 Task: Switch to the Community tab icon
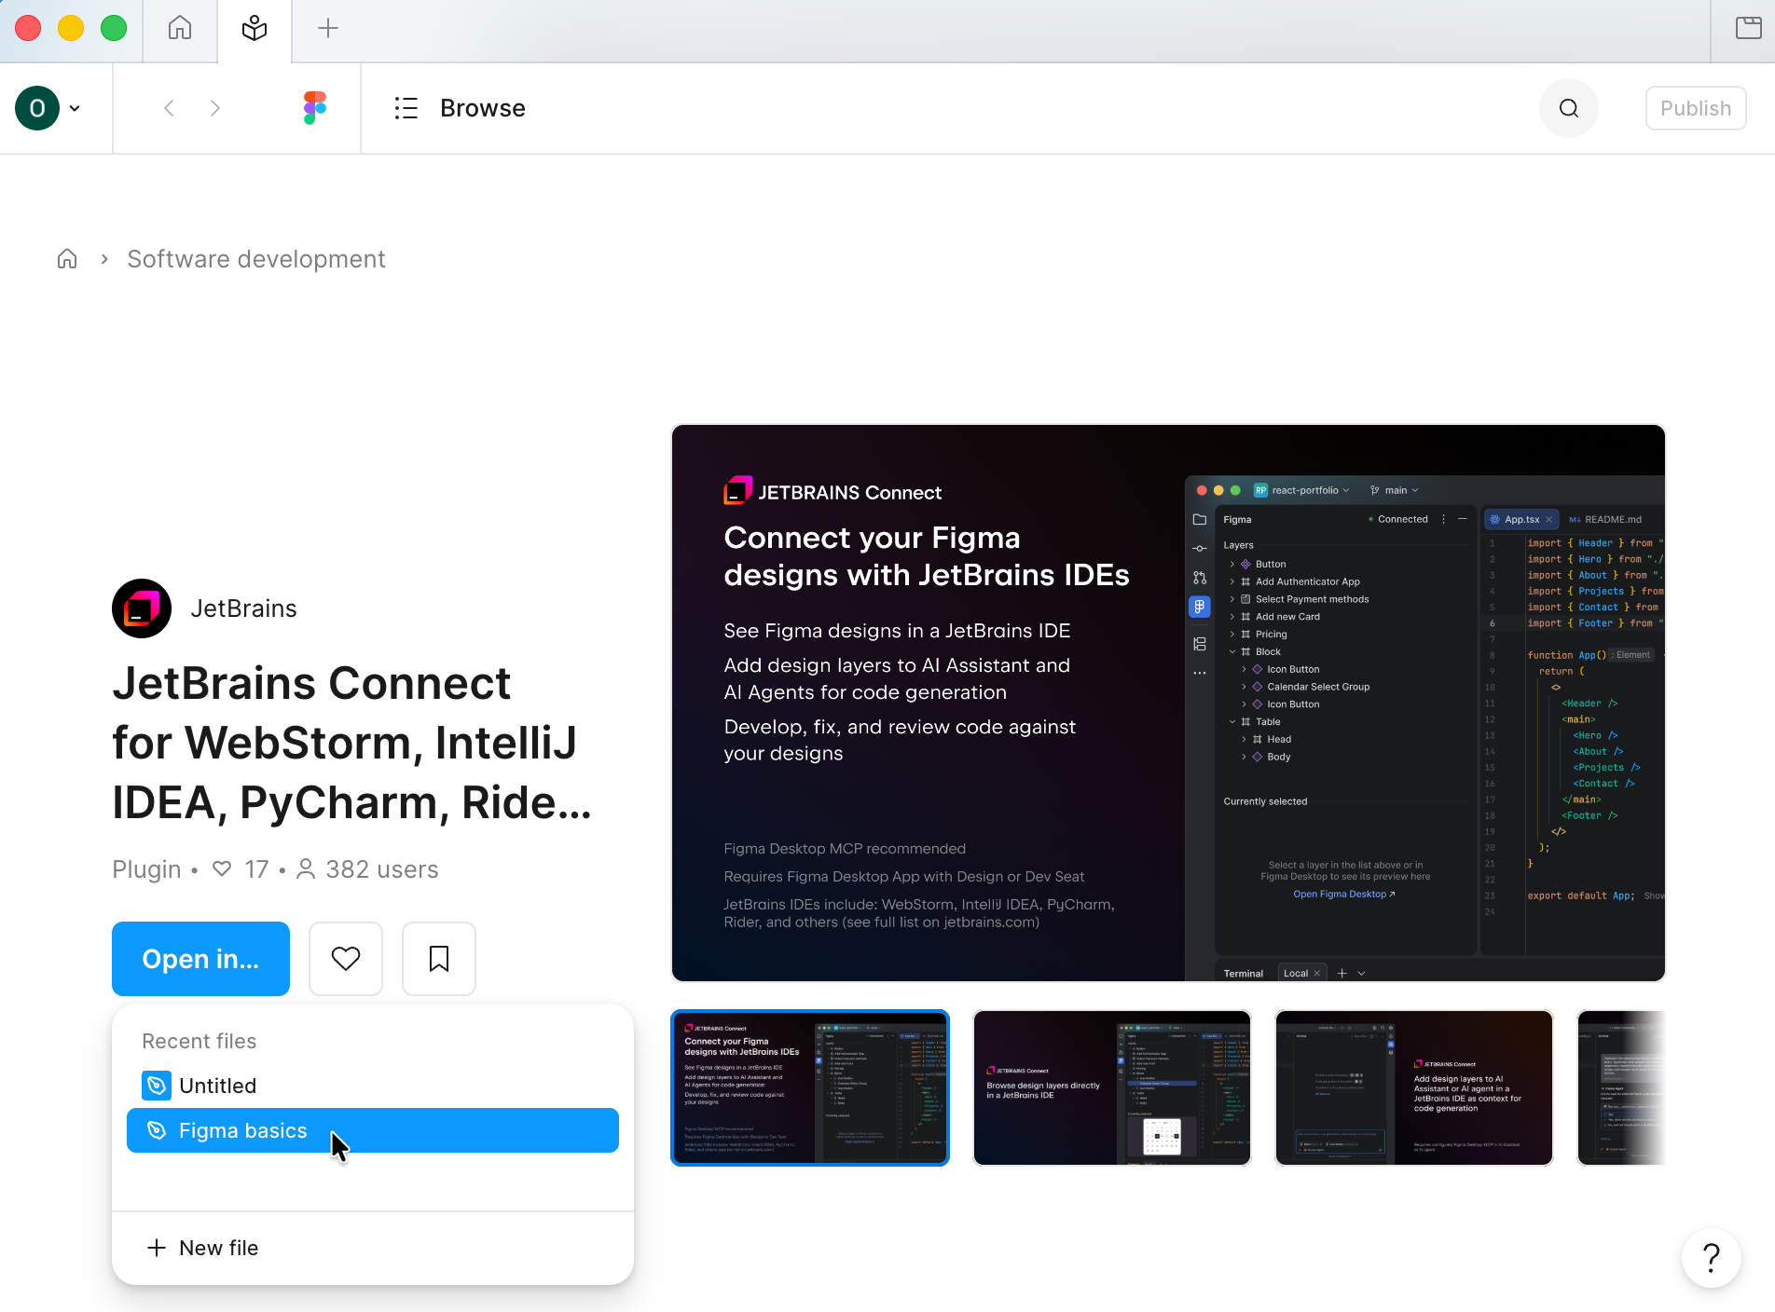coord(255,29)
